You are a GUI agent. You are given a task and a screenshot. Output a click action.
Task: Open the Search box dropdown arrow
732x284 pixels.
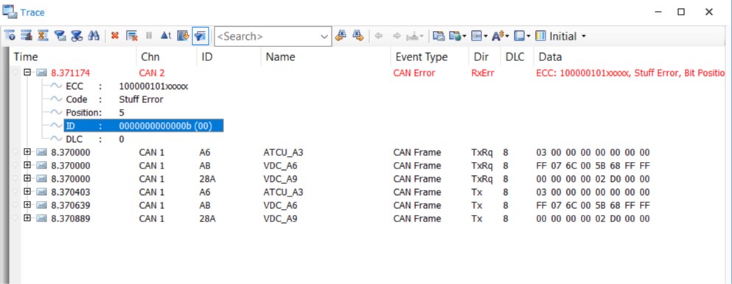[x=325, y=36]
